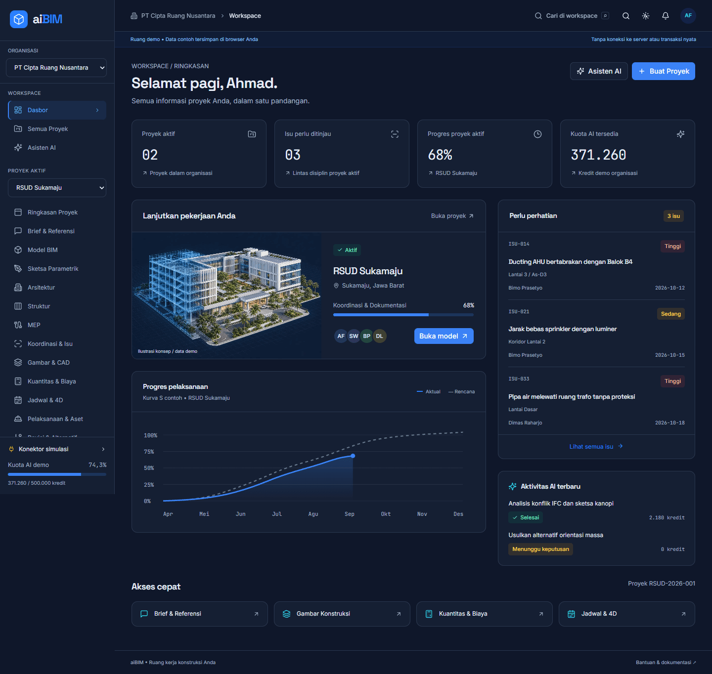Open the Kuantitas & Biaya quick access card
Image resolution: width=712 pixels, height=674 pixels.
point(485,614)
